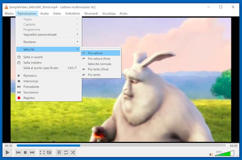Choose Più veloce speed option
Image resolution: width=242 pixels, height=160 pixels.
(100, 53)
